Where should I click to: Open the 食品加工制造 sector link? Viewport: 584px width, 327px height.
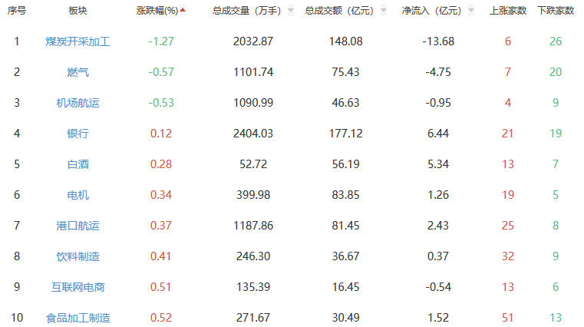(78, 318)
